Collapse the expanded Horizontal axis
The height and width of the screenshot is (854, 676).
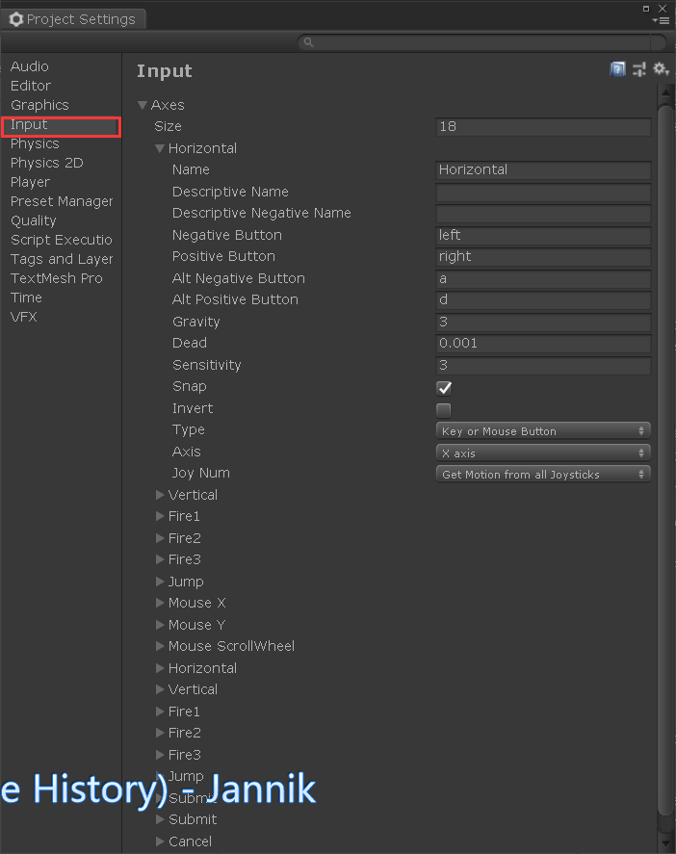(x=160, y=148)
